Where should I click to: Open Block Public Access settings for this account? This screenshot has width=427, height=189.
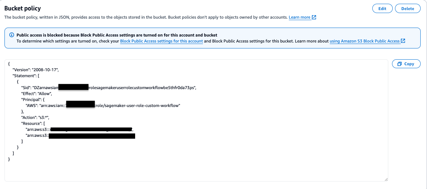[x=162, y=41]
